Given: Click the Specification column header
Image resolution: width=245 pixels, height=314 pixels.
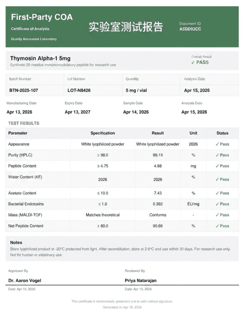Looking at the screenshot, I should click(x=103, y=133).
